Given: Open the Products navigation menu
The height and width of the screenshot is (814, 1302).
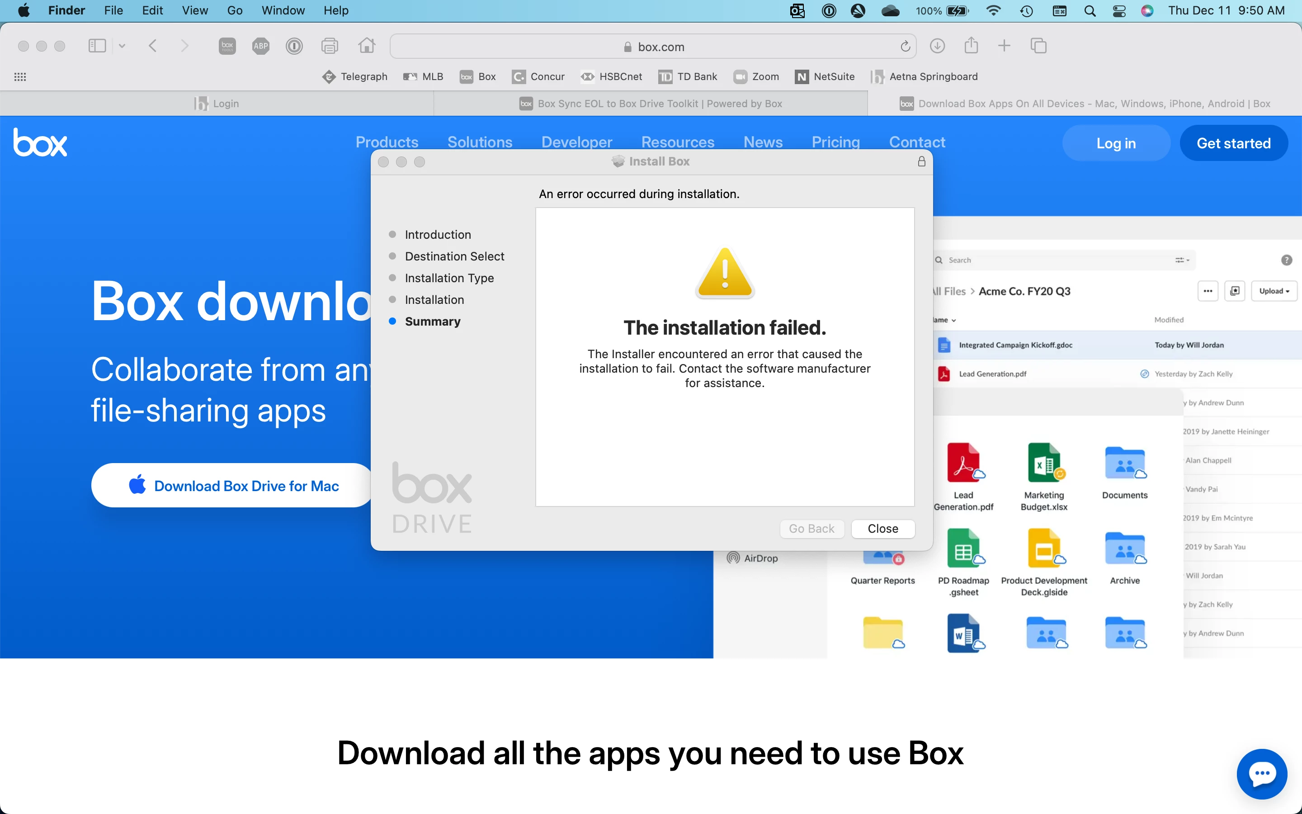Looking at the screenshot, I should click(x=387, y=142).
